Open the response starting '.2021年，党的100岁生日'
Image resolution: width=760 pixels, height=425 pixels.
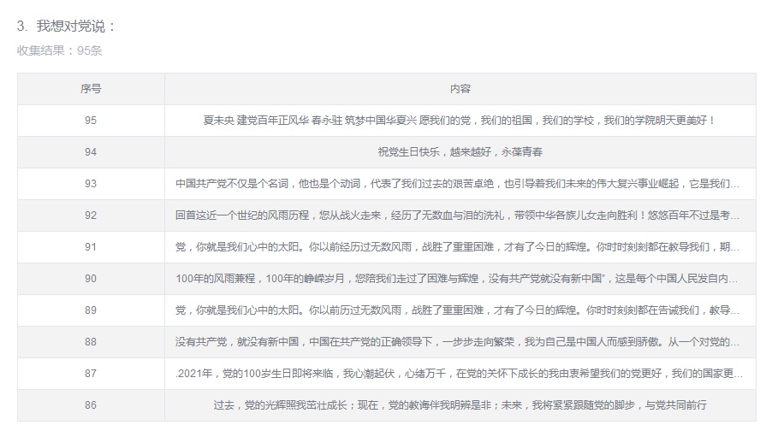click(459, 374)
